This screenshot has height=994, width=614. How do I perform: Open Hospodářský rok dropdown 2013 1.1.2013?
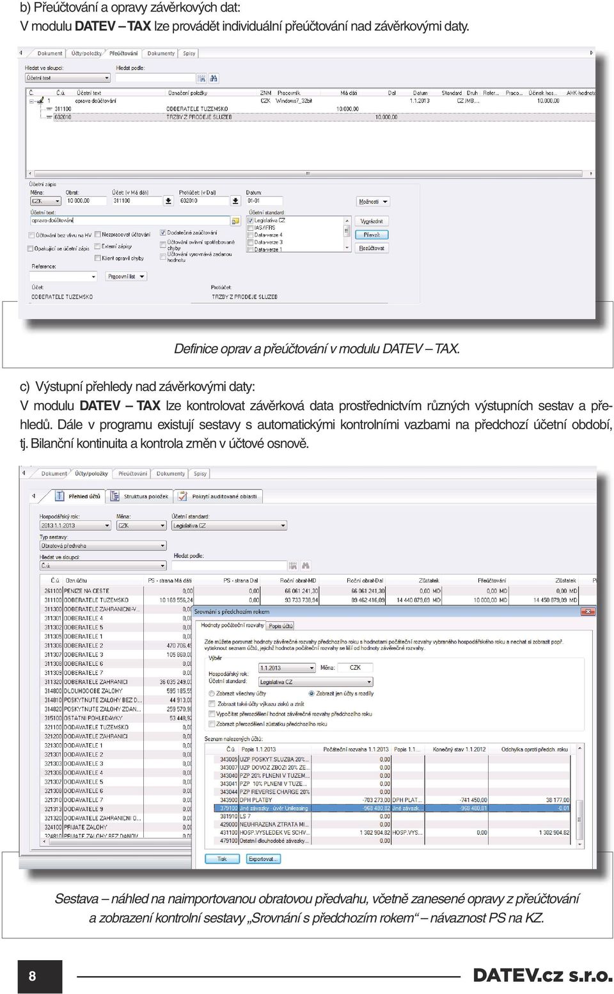point(75,526)
